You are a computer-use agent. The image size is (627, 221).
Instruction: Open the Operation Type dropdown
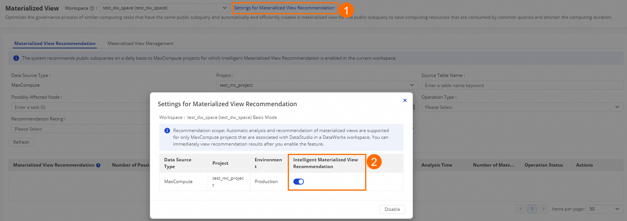pyautogui.click(x=522, y=107)
